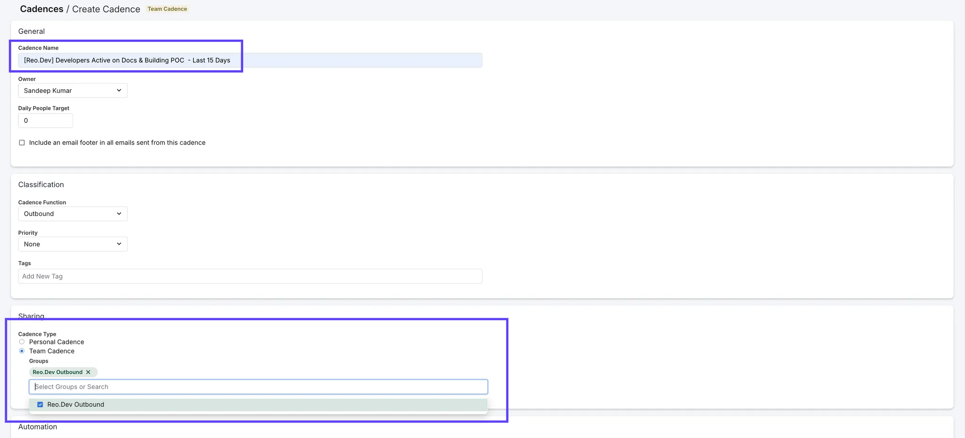Screen dimensions: 965x438
Task: Open the Priority dropdown
Action: (73, 244)
